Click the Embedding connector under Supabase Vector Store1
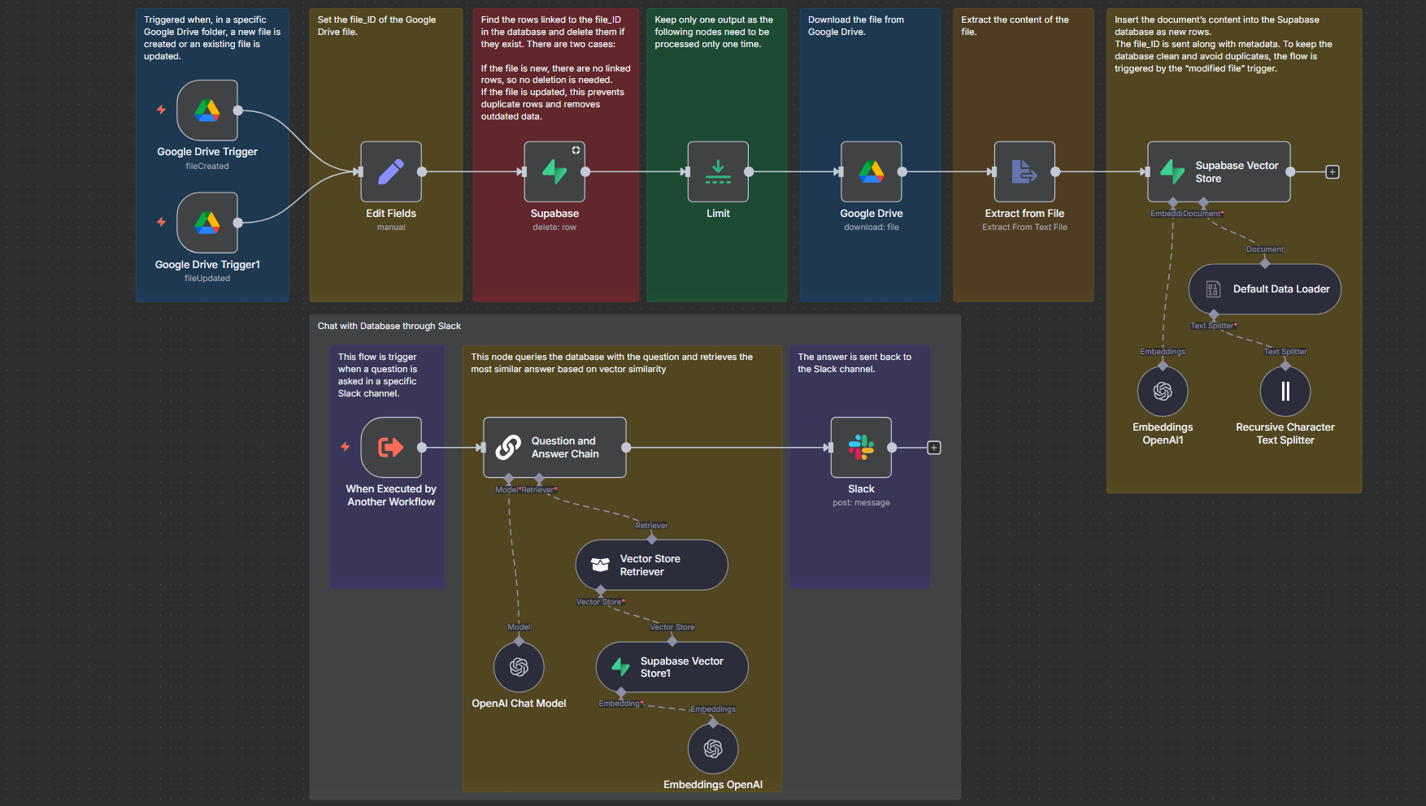This screenshot has height=806, width=1426. tap(621, 692)
